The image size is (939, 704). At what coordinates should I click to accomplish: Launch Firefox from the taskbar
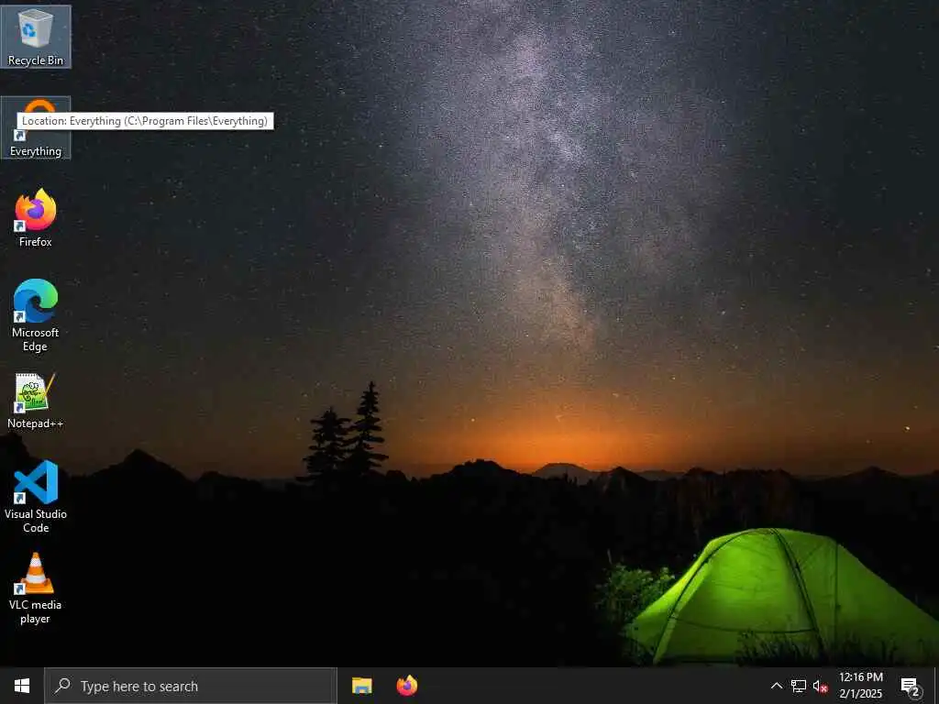[x=407, y=686]
